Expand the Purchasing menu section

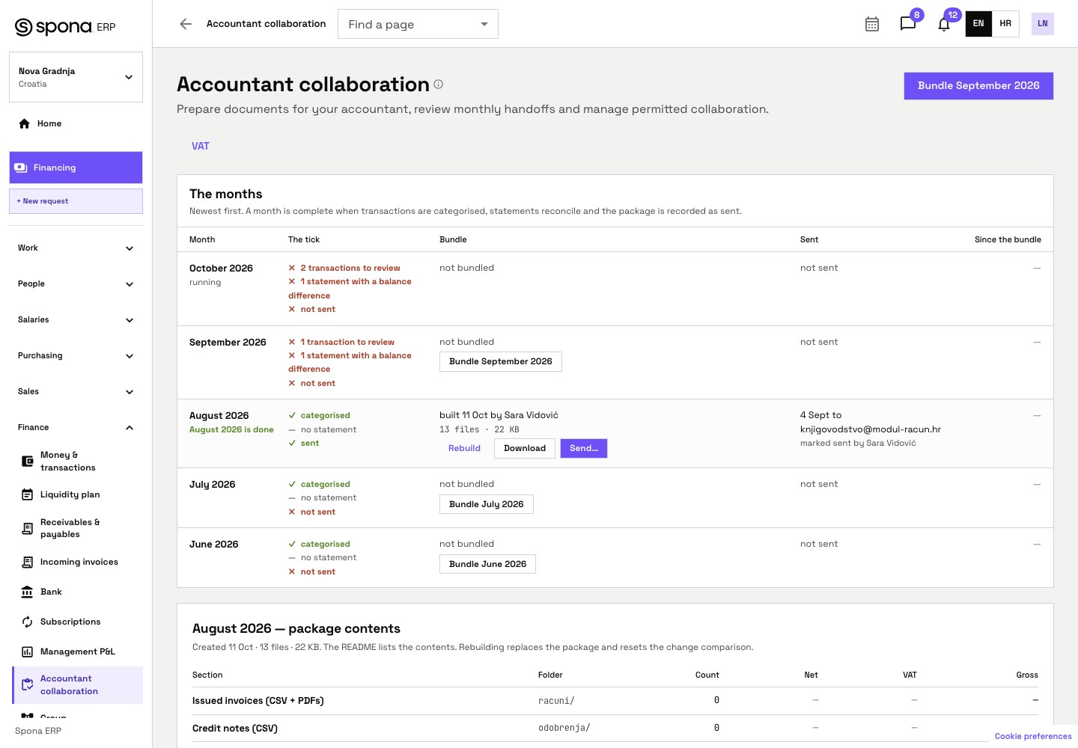point(76,355)
